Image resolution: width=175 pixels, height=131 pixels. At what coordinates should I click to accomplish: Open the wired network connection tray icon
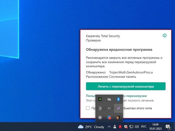click(131, 127)
